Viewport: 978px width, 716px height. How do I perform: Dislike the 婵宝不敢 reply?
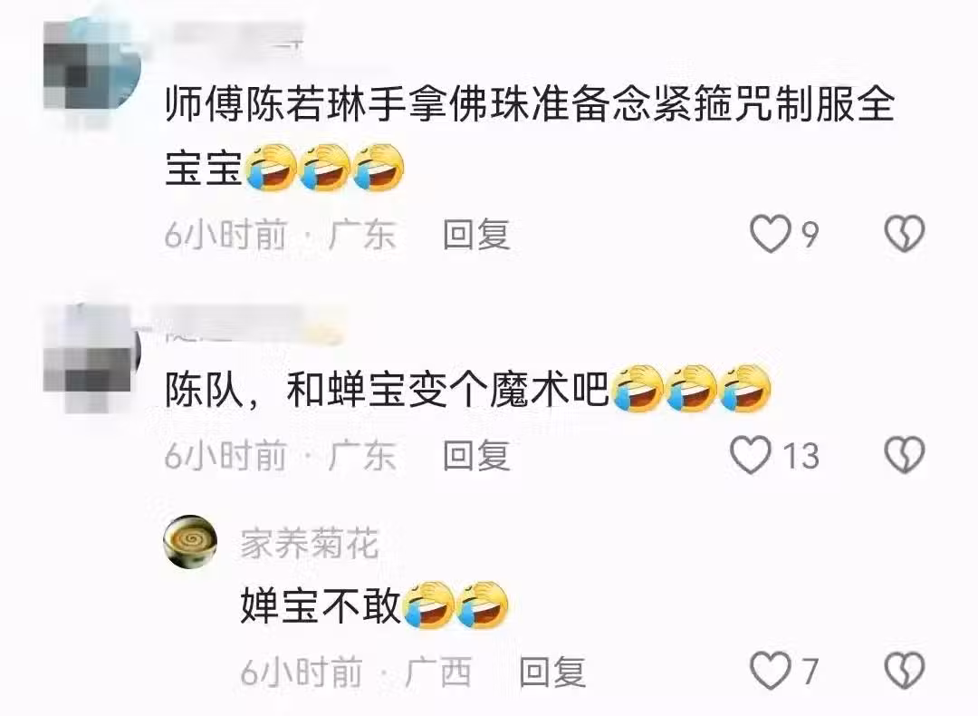tap(905, 671)
